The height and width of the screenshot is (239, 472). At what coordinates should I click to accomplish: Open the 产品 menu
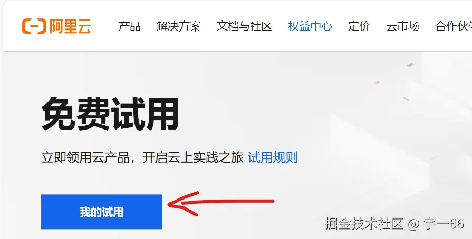coord(129,26)
